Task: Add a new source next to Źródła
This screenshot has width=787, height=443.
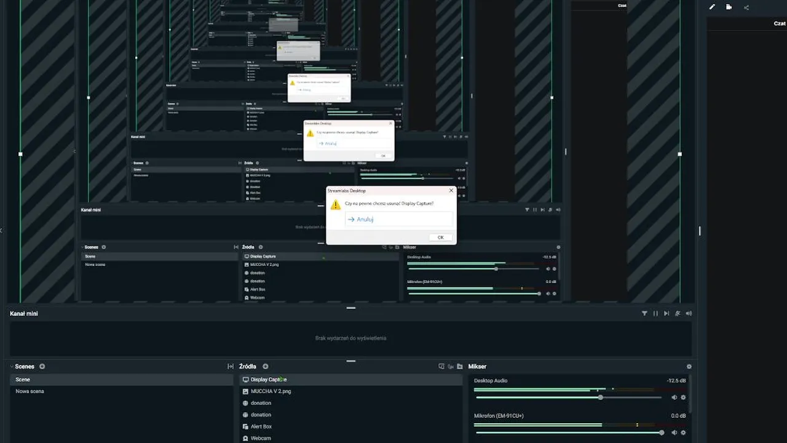Action: 266,366
